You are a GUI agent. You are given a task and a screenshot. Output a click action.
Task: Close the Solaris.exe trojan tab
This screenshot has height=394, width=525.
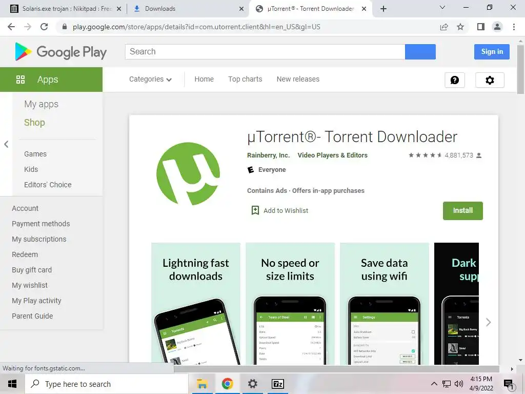coord(119,9)
